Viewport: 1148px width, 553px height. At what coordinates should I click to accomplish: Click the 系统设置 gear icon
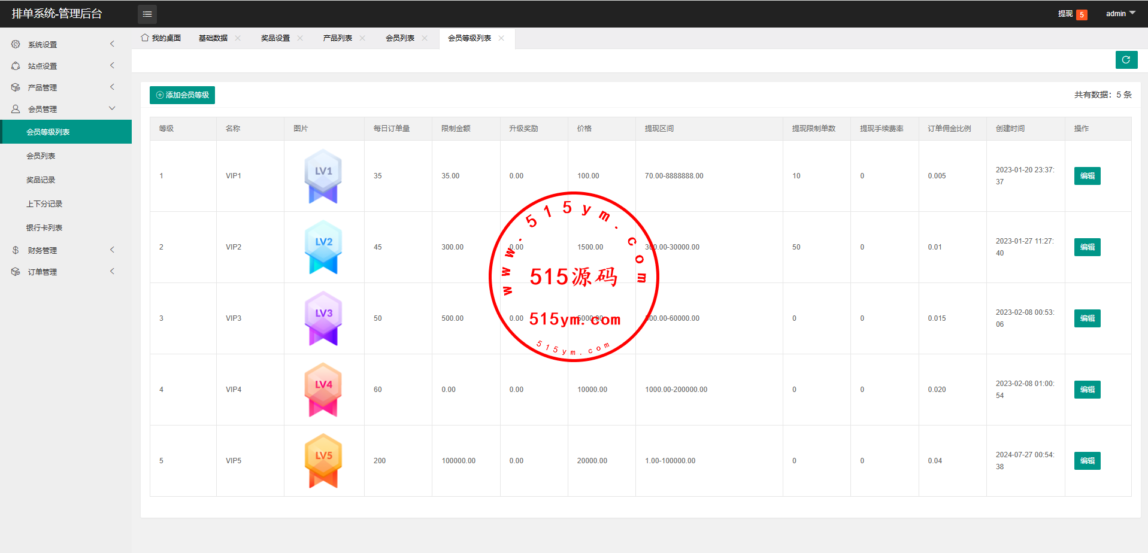pos(16,44)
